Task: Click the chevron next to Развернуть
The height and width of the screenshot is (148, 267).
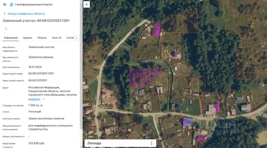Action: coord(43,99)
